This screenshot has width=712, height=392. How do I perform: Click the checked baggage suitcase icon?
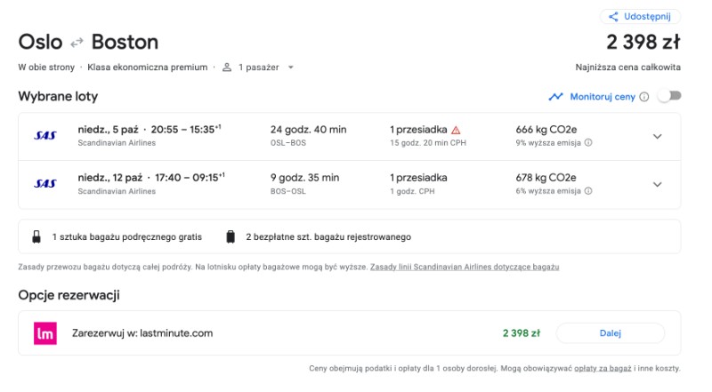click(x=231, y=236)
